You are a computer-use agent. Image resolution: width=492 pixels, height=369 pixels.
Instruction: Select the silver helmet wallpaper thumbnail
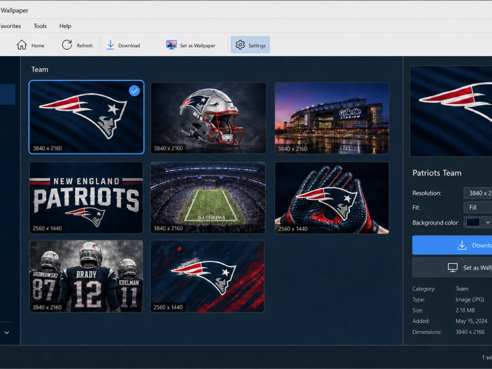(x=208, y=118)
